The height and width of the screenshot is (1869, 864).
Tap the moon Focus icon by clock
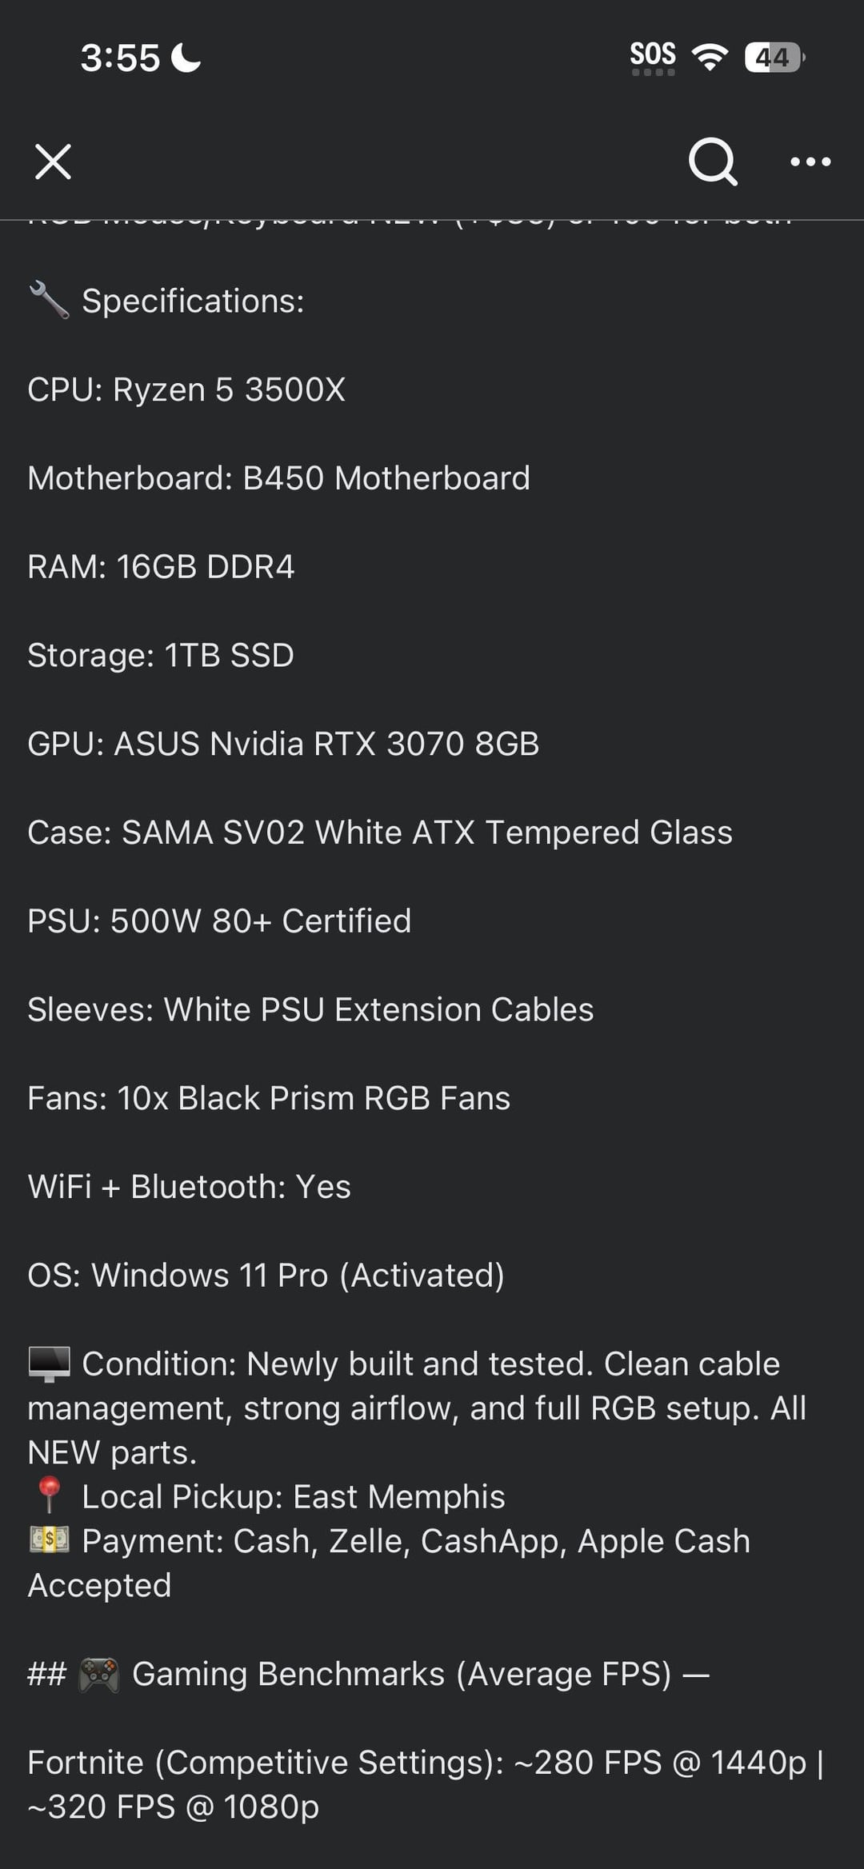pyautogui.click(x=186, y=58)
